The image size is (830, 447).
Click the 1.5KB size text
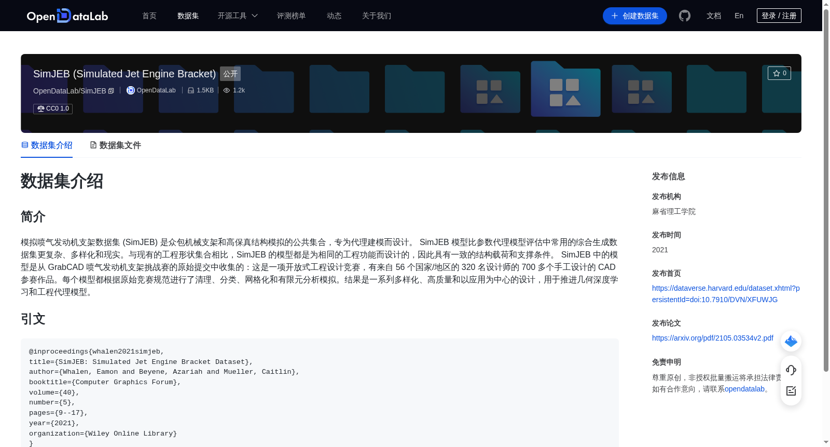[x=205, y=90]
